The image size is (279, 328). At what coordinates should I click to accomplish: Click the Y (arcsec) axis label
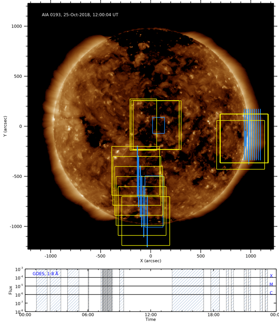click(x=6, y=126)
